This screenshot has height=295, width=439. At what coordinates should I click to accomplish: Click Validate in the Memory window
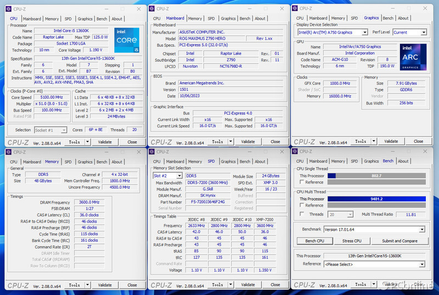point(105,285)
